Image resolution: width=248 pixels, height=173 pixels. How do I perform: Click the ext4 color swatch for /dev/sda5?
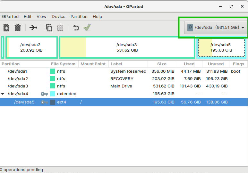(x=53, y=102)
